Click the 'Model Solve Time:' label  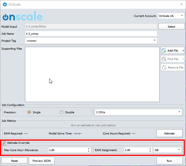point(60,133)
